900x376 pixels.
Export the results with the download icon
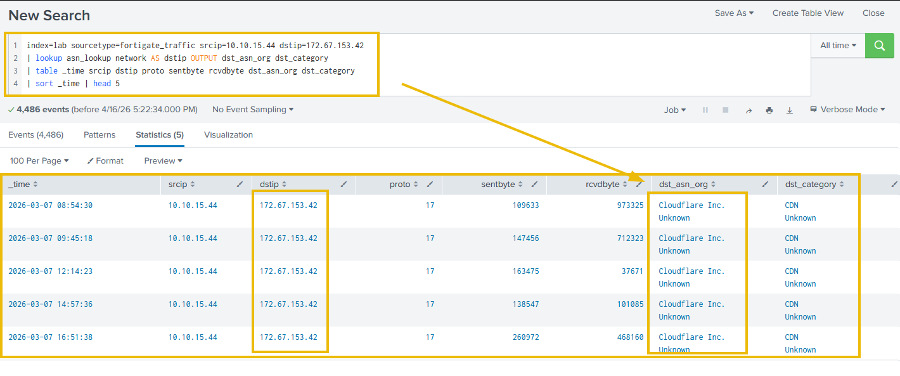click(790, 110)
